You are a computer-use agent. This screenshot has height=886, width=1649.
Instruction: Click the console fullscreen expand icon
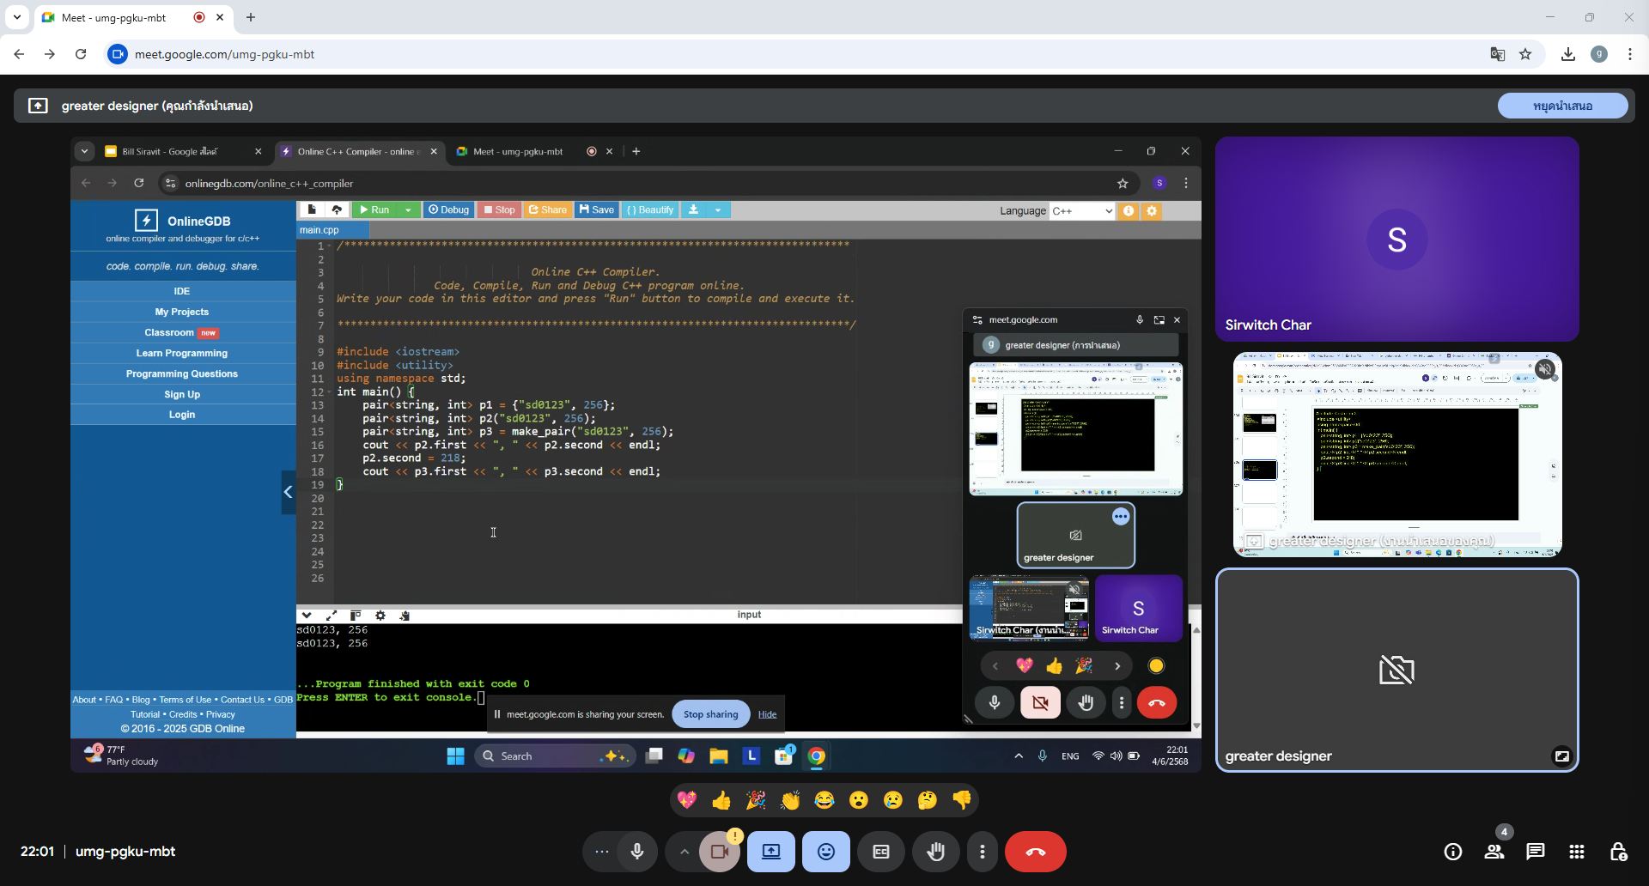(x=332, y=616)
